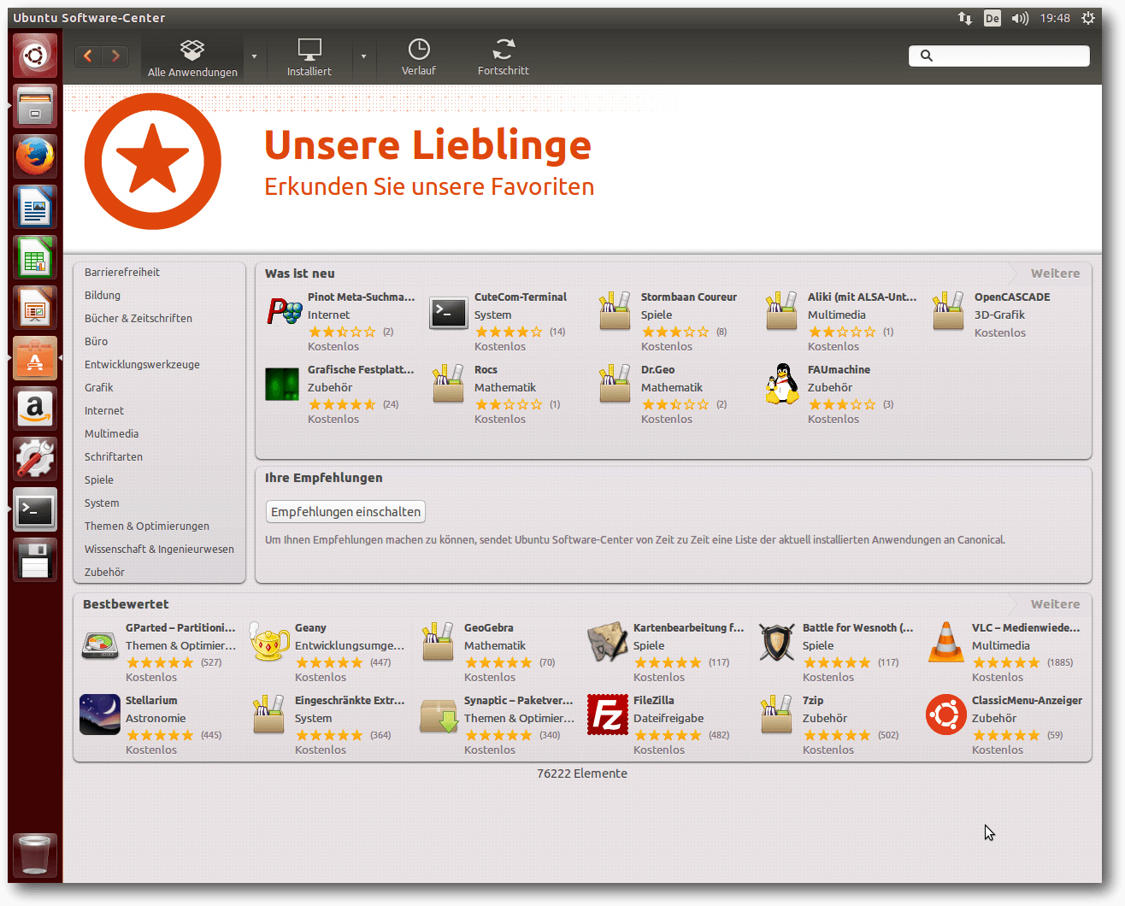Open the Aliki package icon
1125x906 pixels.
tap(781, 311)
